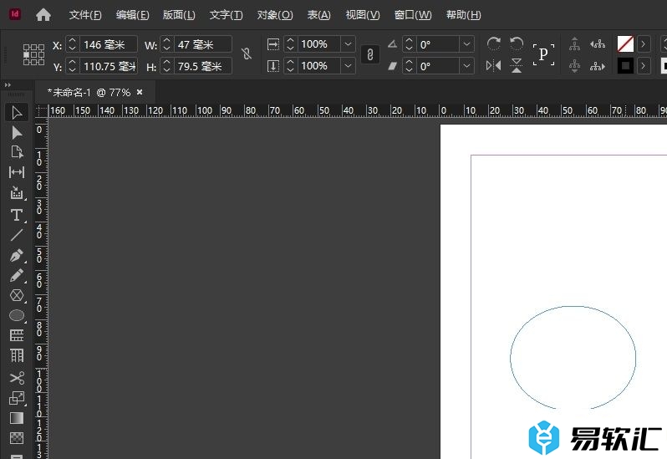Open the 视图(V) menu

[363, 15]
